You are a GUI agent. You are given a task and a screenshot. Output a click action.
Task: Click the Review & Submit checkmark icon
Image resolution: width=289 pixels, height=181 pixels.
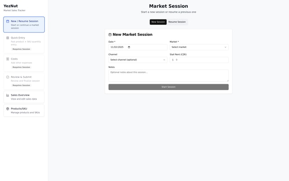point(8,77)
